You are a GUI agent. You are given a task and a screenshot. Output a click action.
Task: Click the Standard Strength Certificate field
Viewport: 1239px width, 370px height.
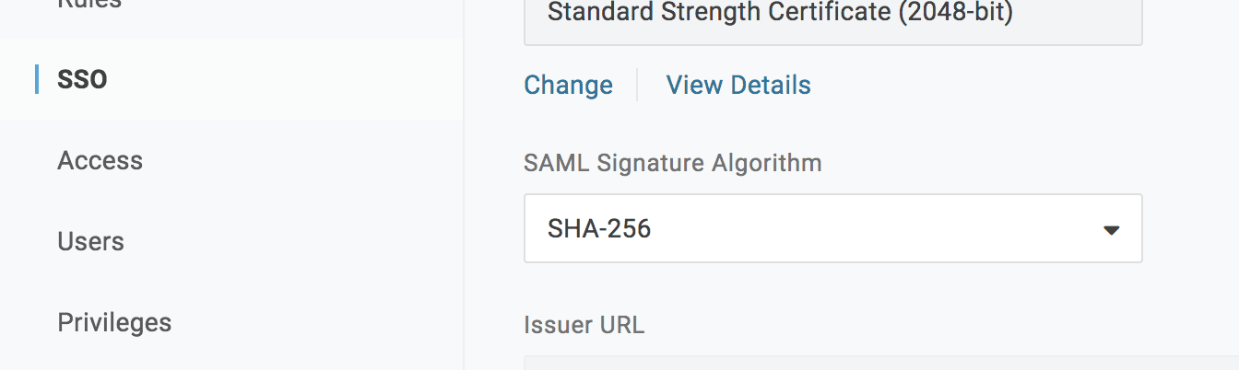(x=832, y=18)
